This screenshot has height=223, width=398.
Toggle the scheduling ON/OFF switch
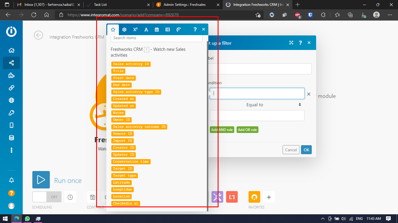point(47,197)
